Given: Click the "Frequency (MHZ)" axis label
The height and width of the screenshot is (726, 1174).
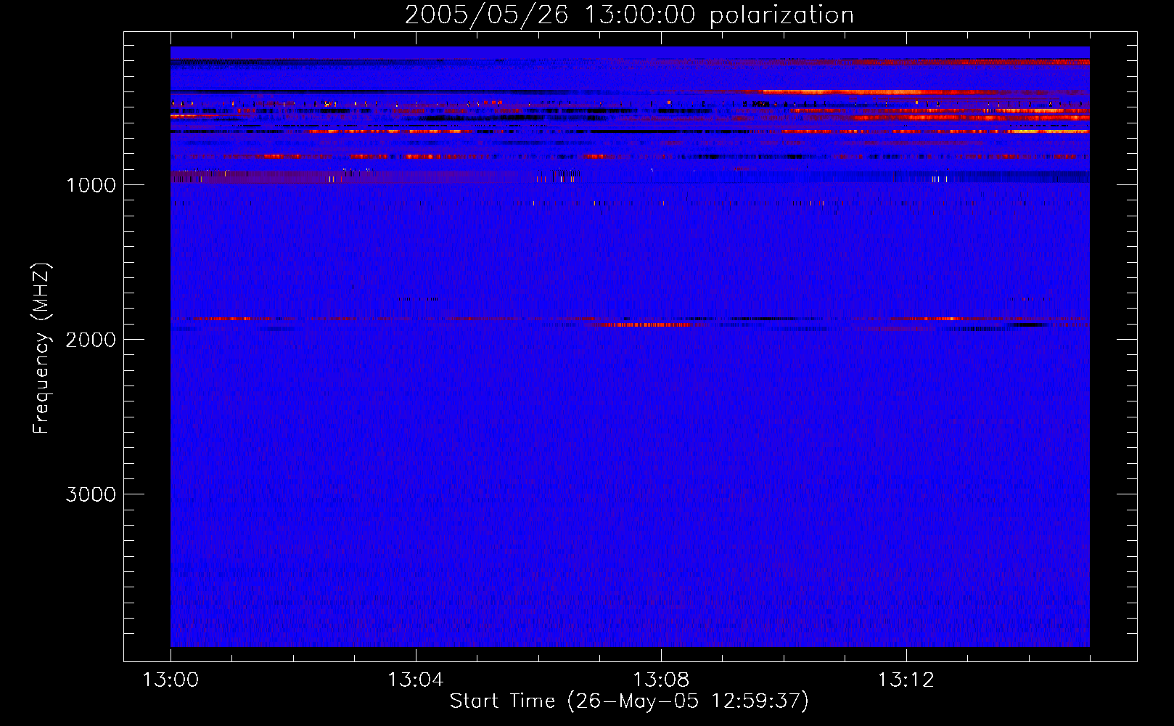Looking at the screenshot, I should (42, 348).
